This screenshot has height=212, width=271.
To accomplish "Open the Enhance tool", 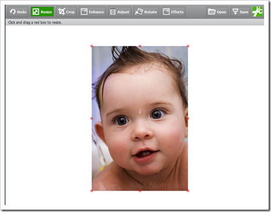I will pyautogui.click(x=92, y=12).
